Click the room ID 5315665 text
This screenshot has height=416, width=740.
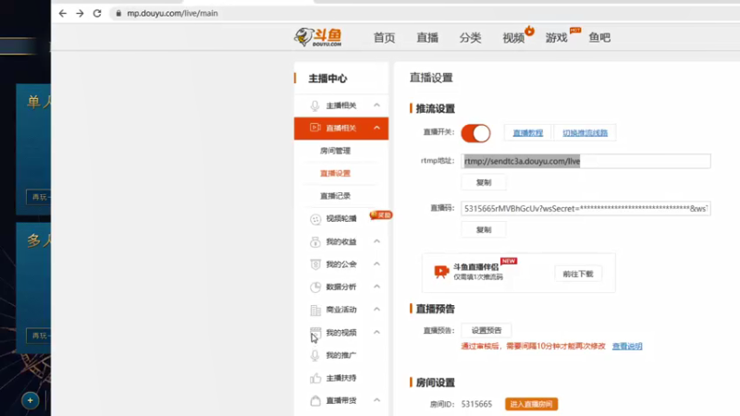[x=476, y=404]
